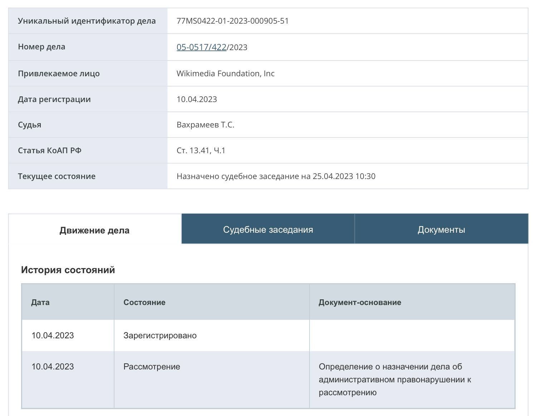The image size is (536, 416).
Task: Click the Зарегистрировано status cell
Action: 160,335
